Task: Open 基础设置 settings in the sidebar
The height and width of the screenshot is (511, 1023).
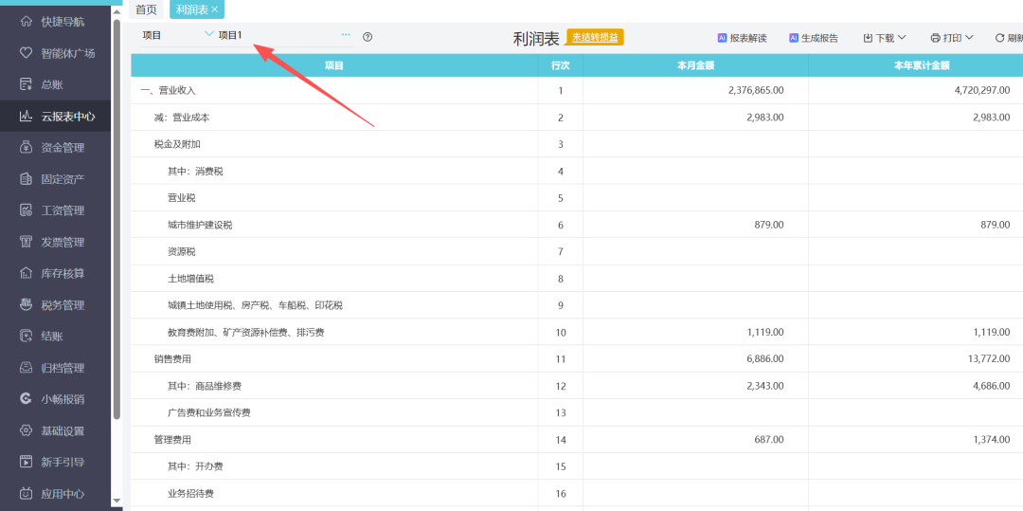Action: click(63, 430)
